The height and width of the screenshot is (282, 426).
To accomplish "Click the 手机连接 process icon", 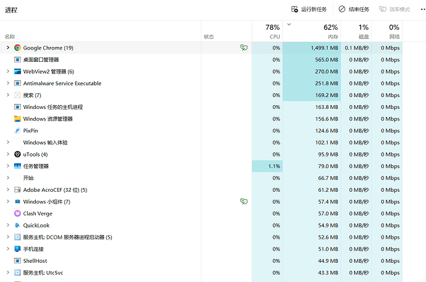I will [x=17, y=249].
